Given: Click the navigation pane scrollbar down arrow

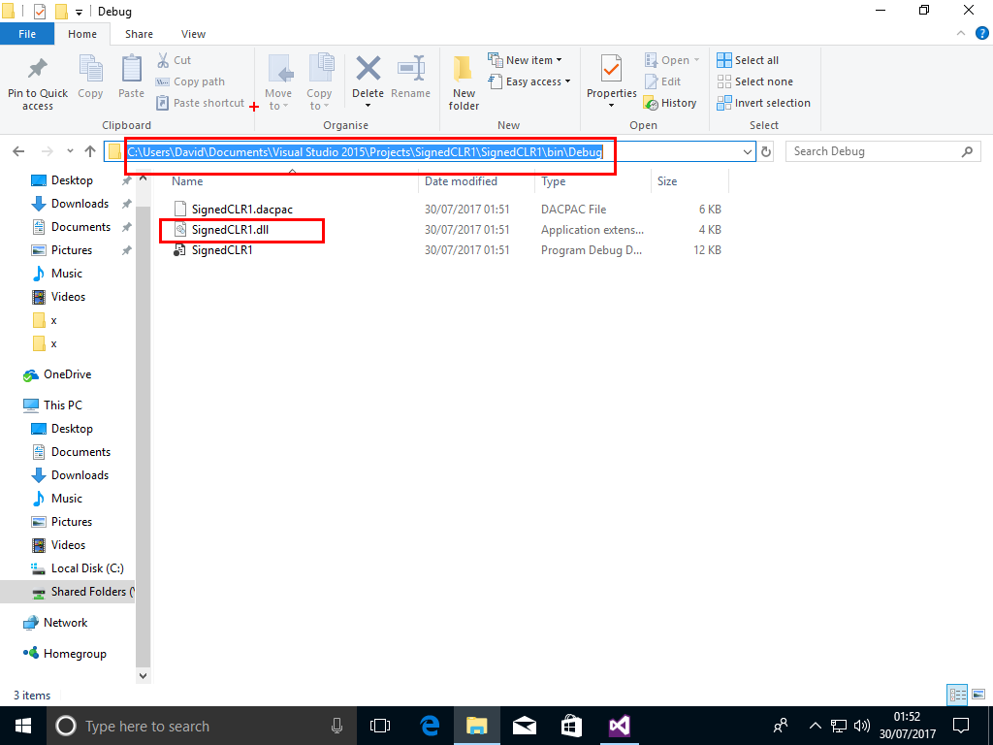Looking at the screenshot, I should click(144, 675).
